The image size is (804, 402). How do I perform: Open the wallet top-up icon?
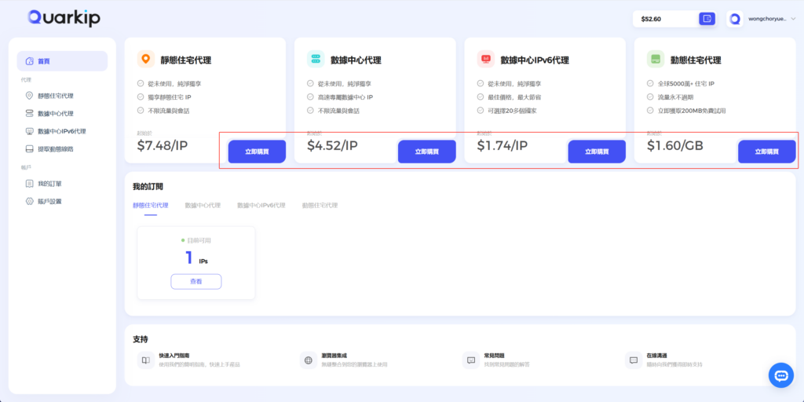(x=707, y=19)
